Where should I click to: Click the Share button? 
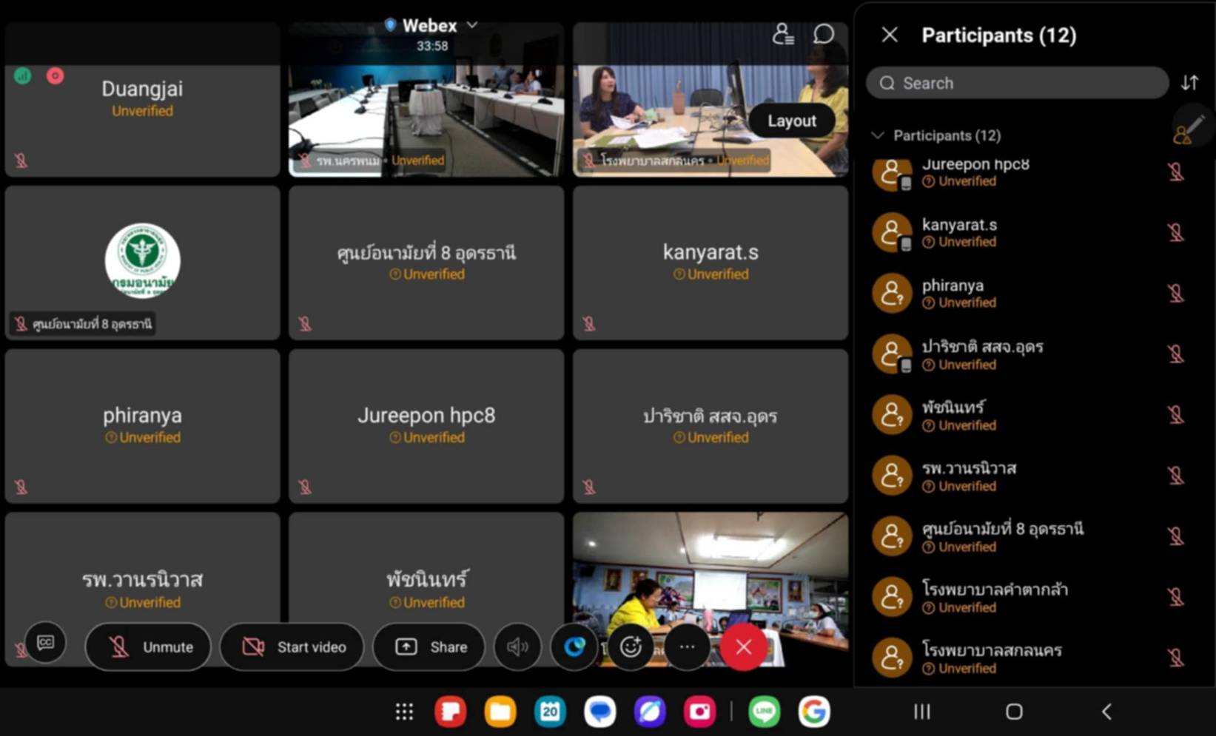click(x=429, y=646)
